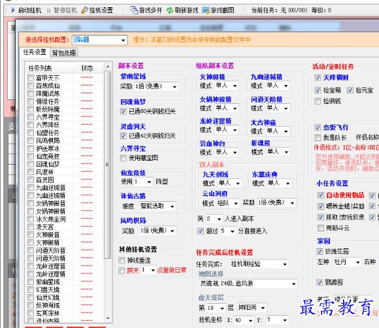Open 任务完成 挂机刷经验 dropdown

(259, 264)
